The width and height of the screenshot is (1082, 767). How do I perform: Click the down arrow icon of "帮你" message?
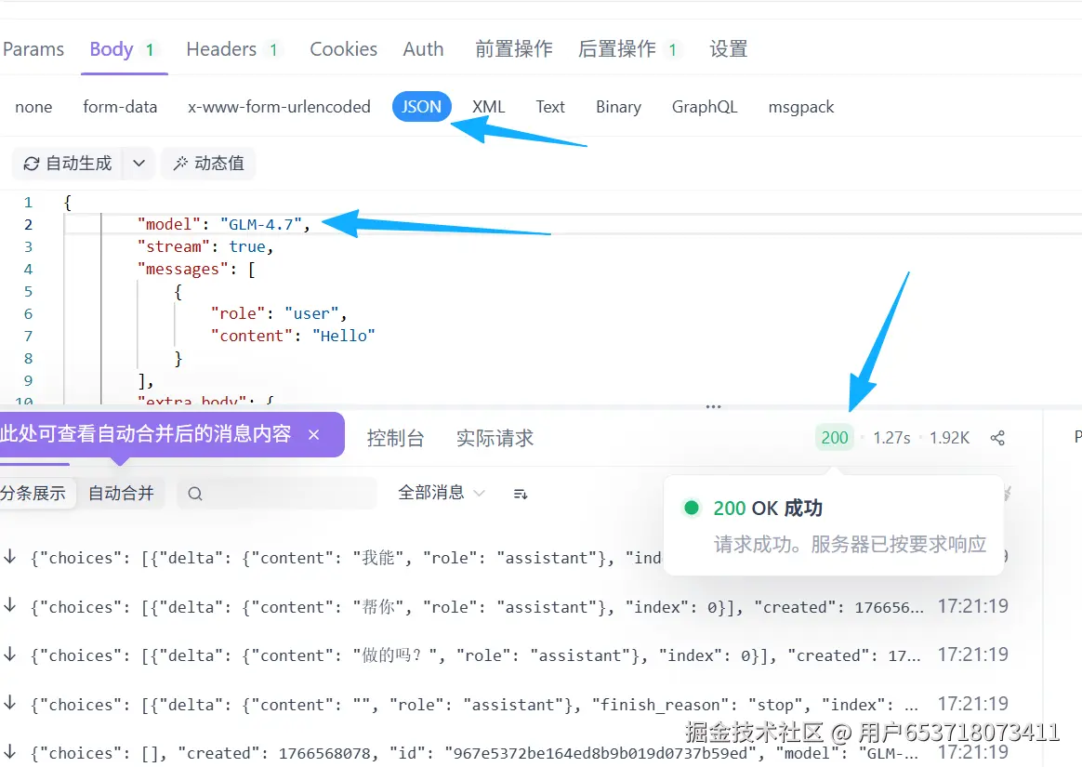pyautogui.click(x=10, y=606)
